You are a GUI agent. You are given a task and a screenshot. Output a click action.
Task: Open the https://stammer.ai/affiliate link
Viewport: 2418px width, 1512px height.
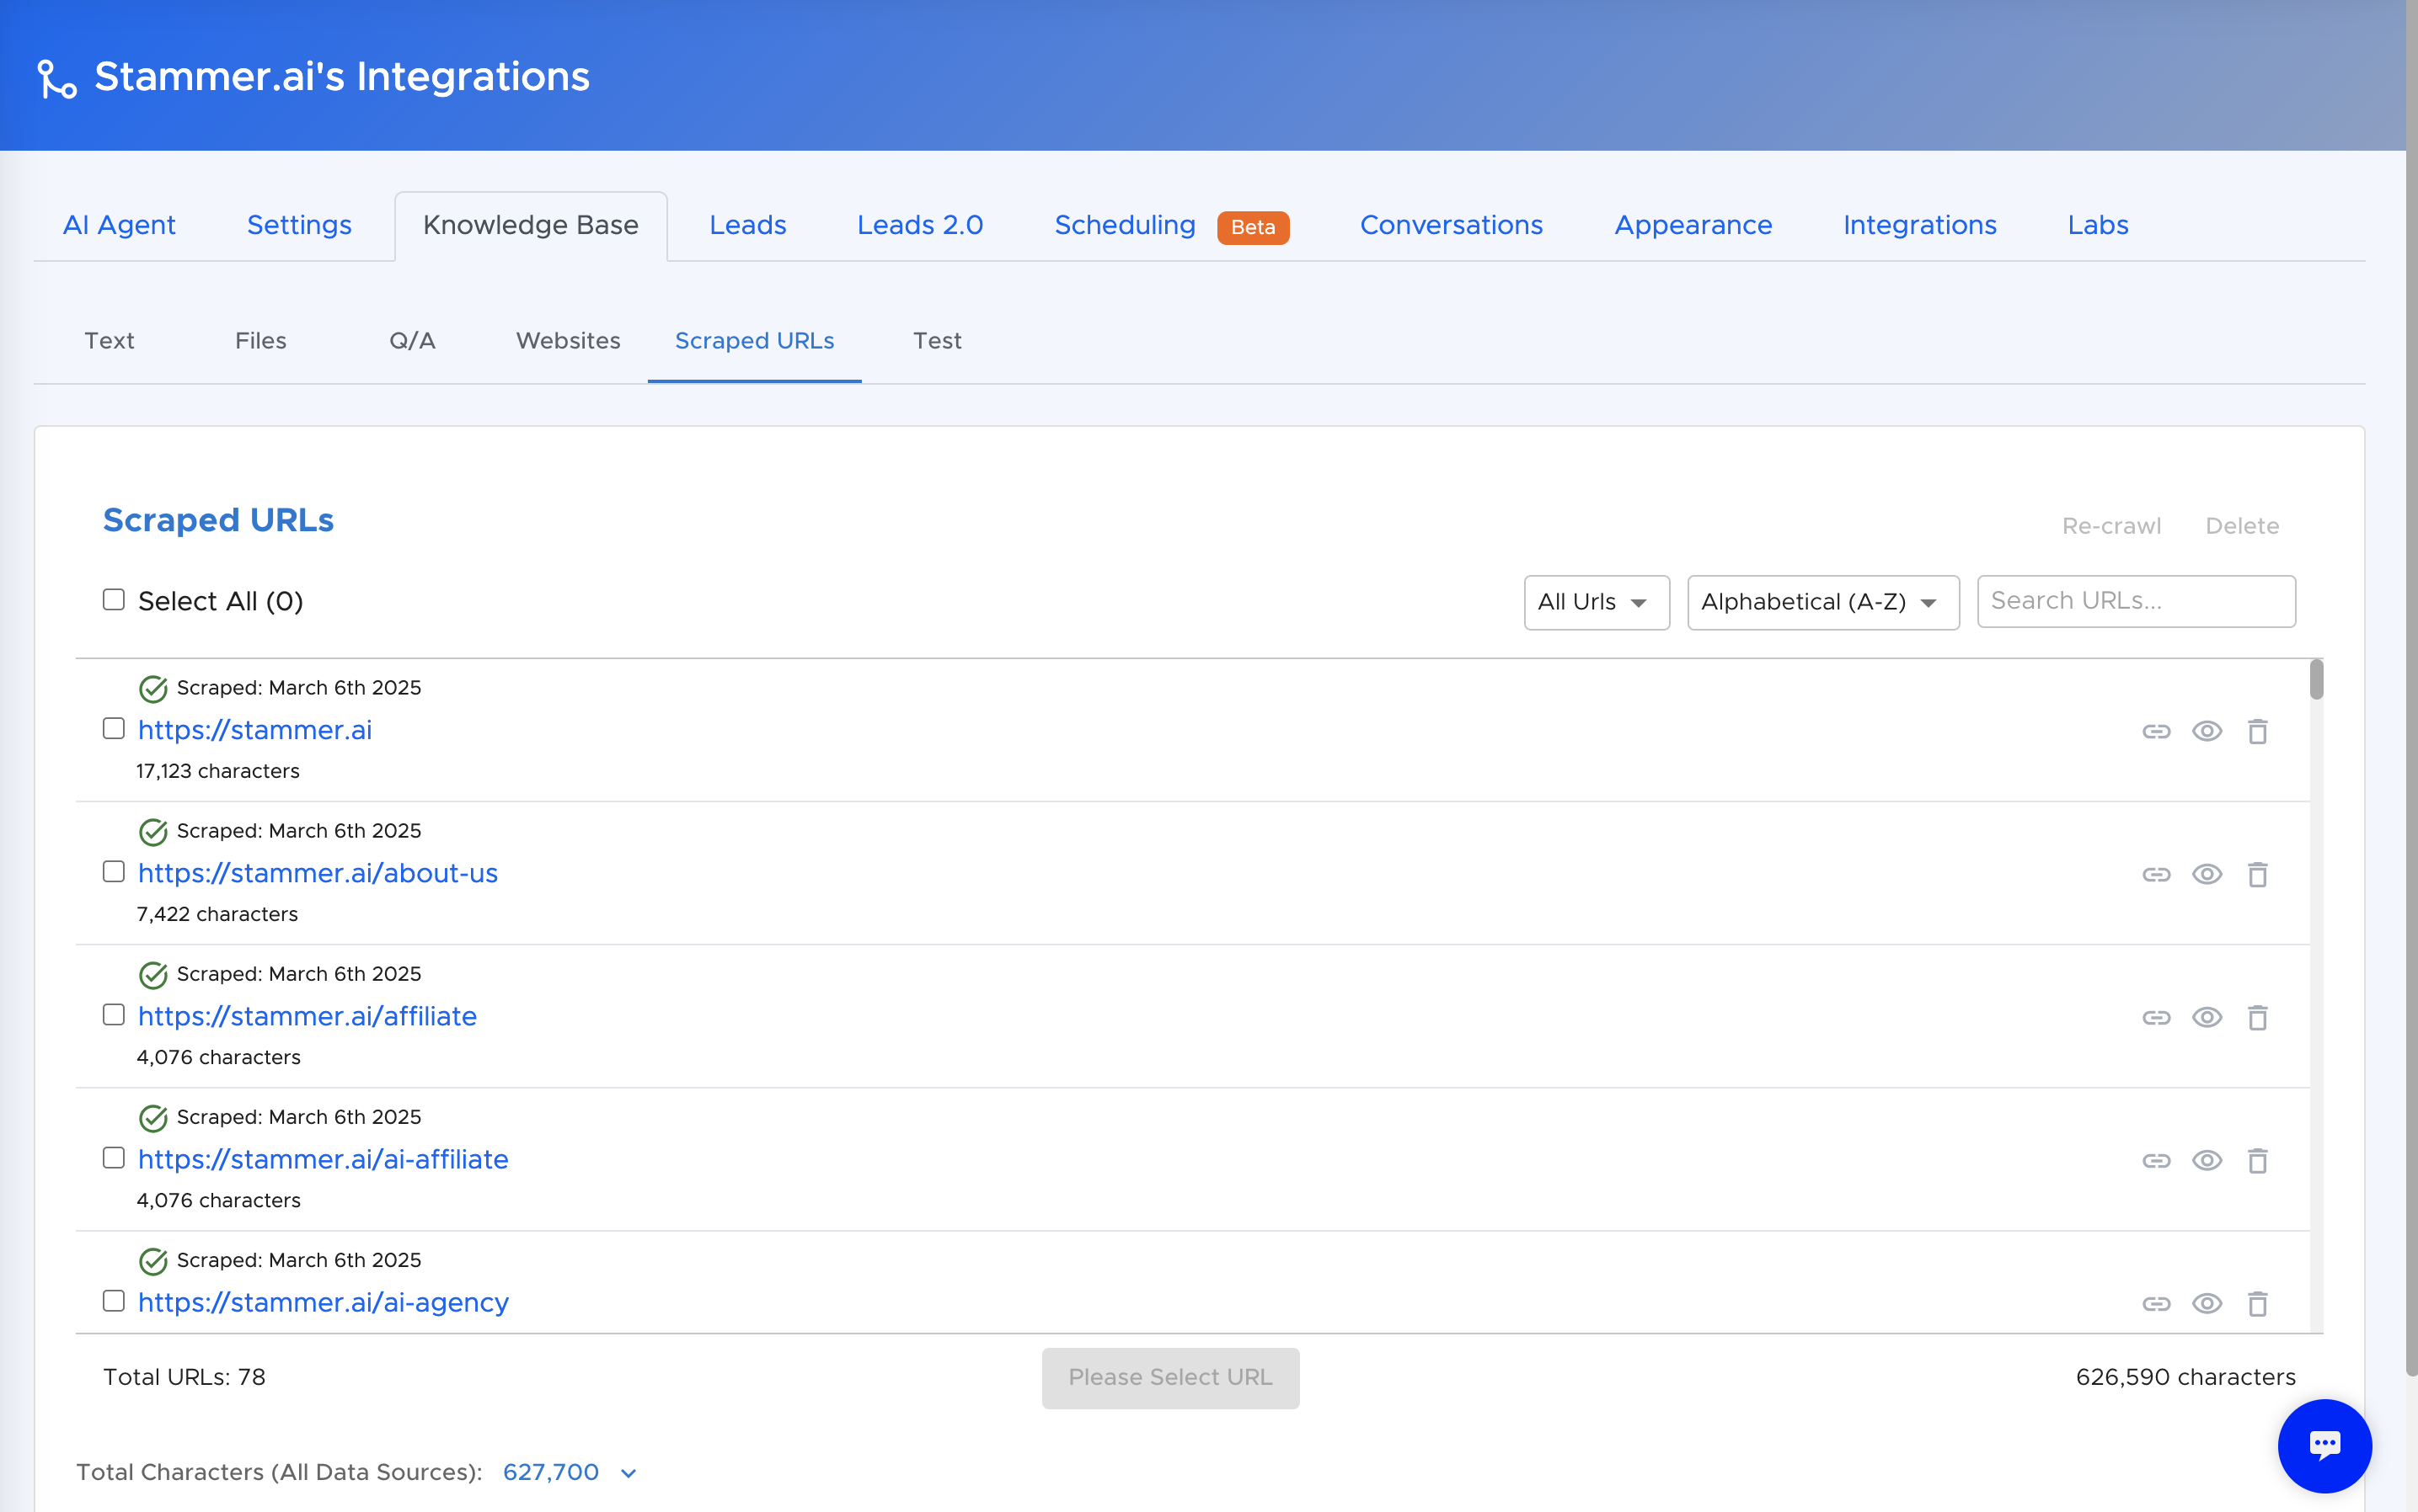point(308,1016)
